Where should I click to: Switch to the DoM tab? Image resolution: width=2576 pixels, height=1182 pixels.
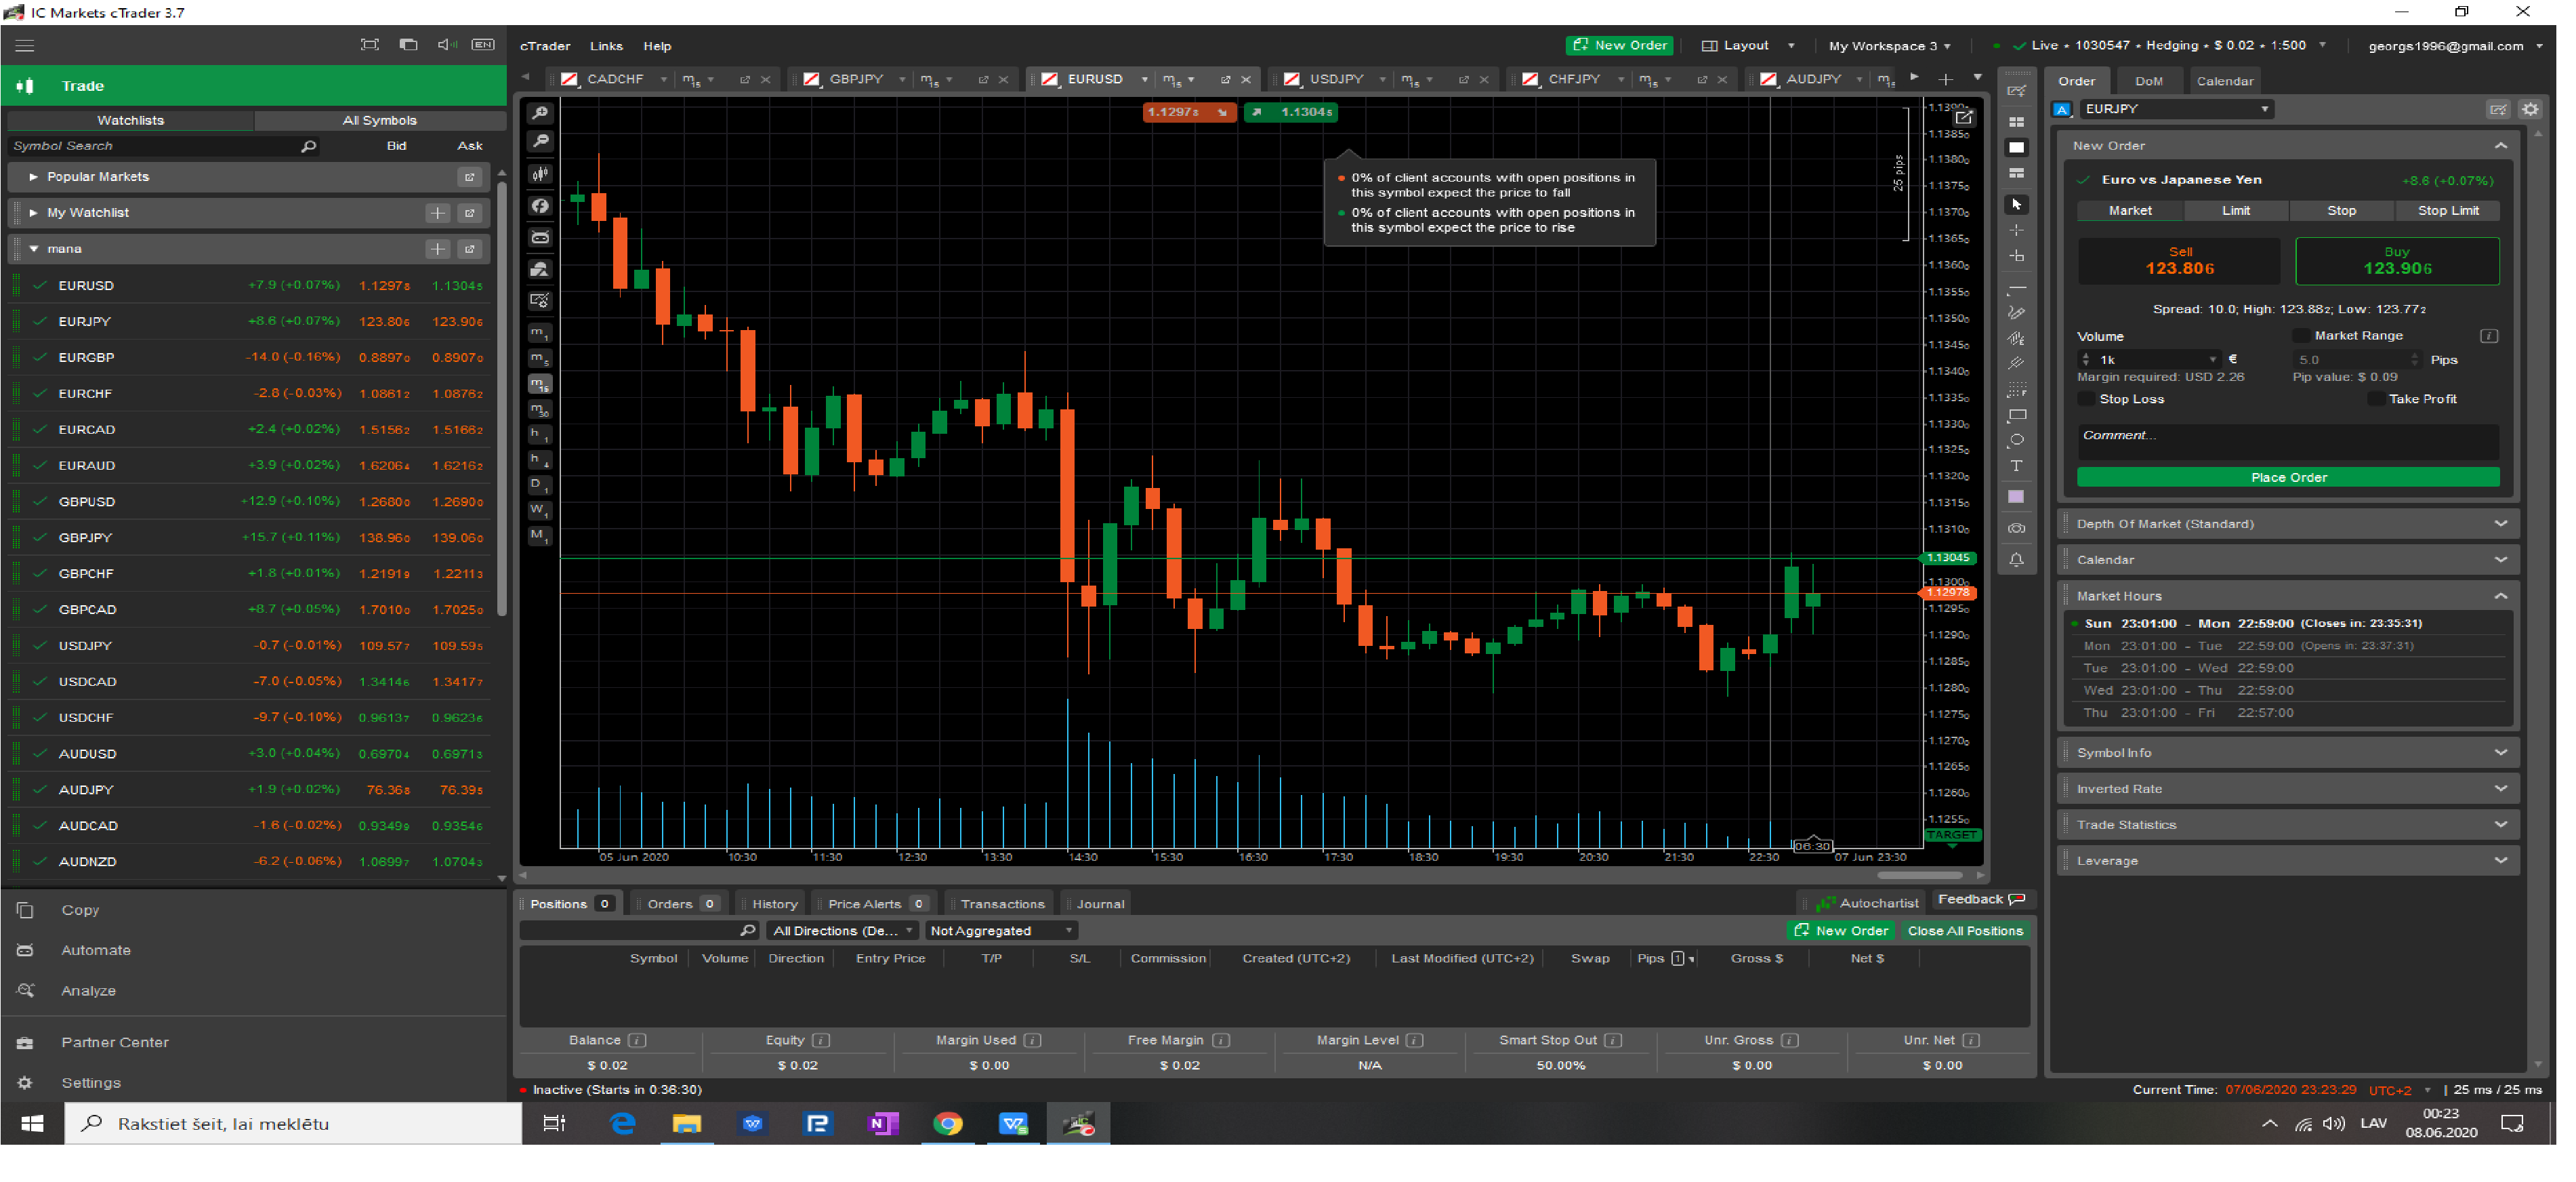pyautogui.click(x=2148, y=81)
